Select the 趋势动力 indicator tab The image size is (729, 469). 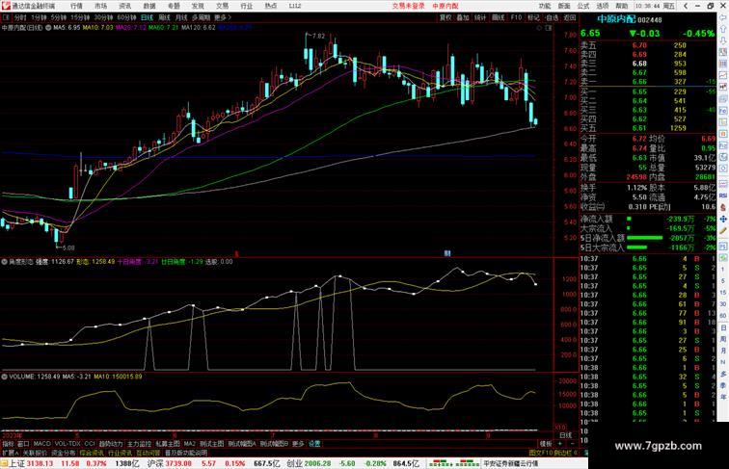coord(111,444)
